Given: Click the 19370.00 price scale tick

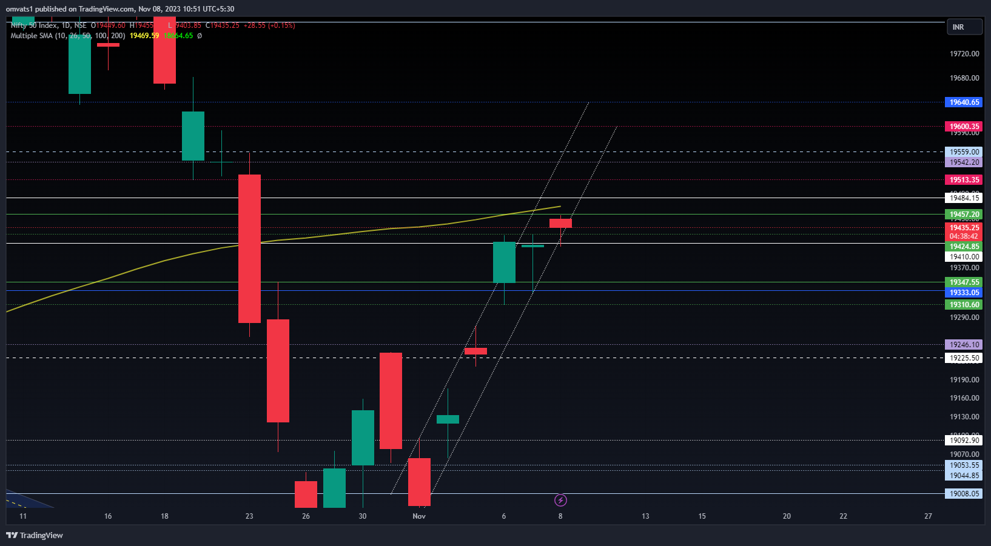Looking at the screenshot, I should 964,268.
